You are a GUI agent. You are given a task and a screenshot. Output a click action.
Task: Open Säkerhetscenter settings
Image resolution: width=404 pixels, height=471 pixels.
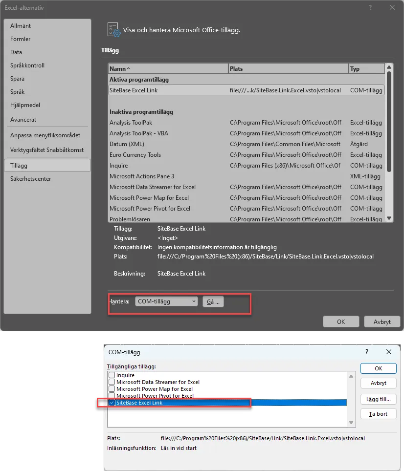coord(47,179)
